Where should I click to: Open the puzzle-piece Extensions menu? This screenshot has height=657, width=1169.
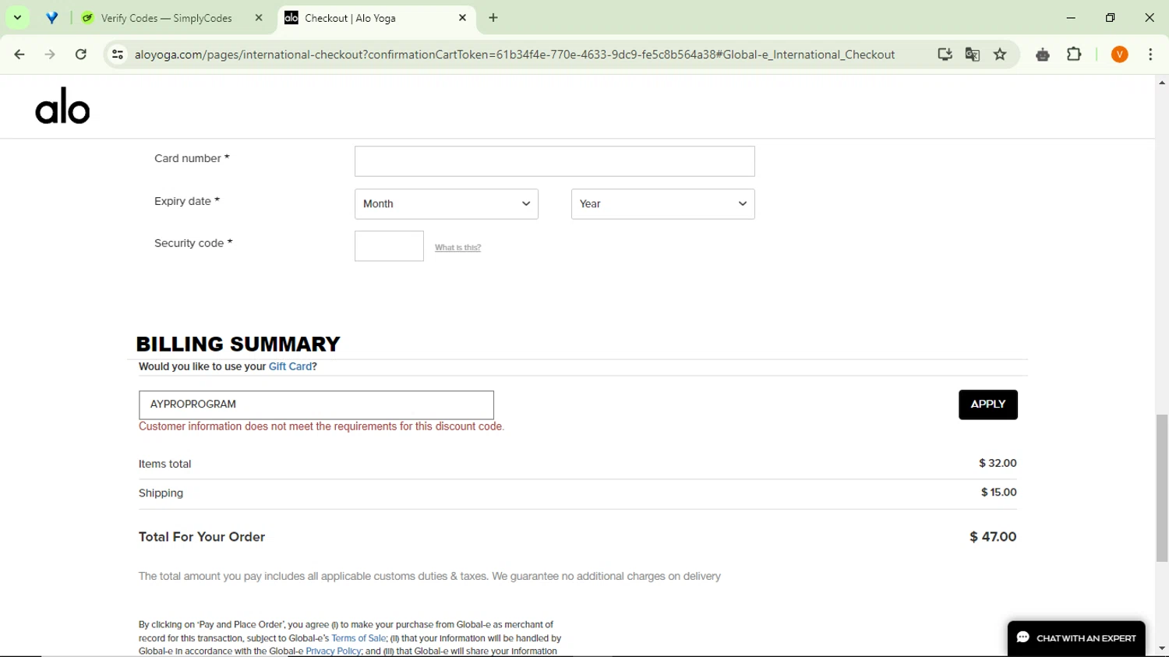pos(1074,55)
